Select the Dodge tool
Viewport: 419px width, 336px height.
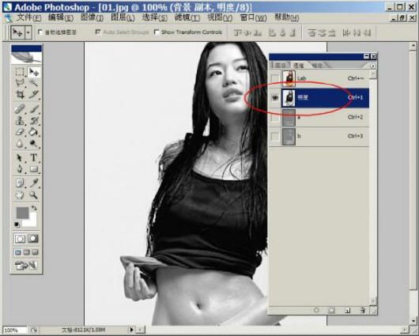tap(34, 144)
